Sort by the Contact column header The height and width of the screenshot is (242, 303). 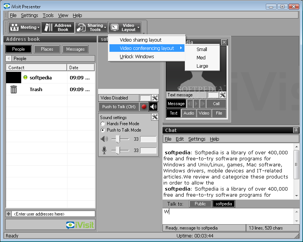[x=36, y=68]
